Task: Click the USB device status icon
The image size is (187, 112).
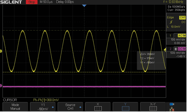Action: click(172, 104)
